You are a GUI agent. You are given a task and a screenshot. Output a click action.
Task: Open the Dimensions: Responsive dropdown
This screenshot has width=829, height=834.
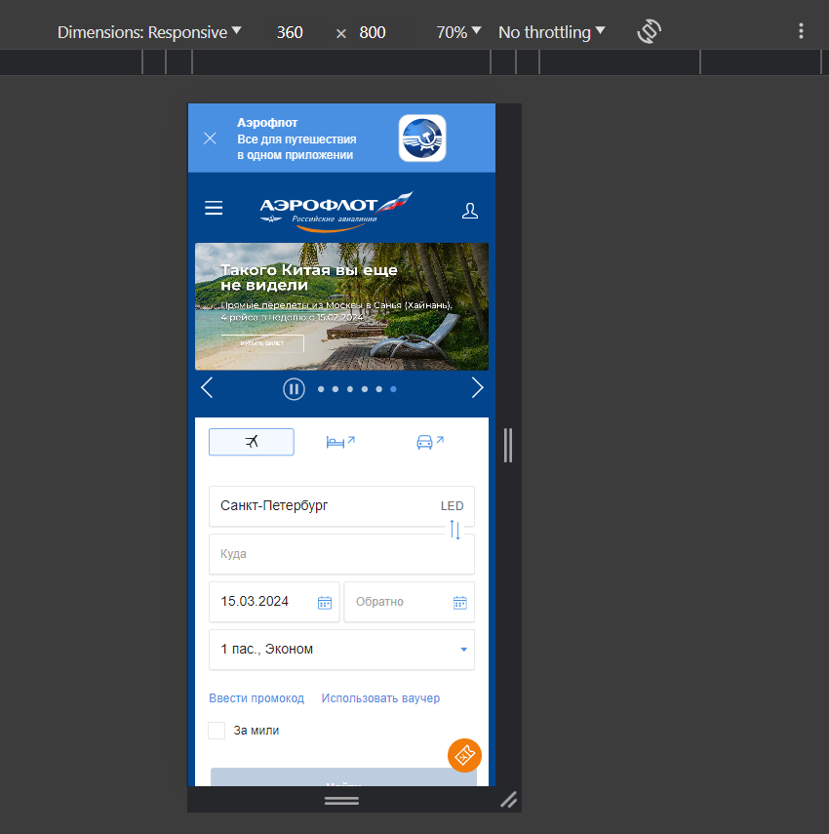coord(149,32)
